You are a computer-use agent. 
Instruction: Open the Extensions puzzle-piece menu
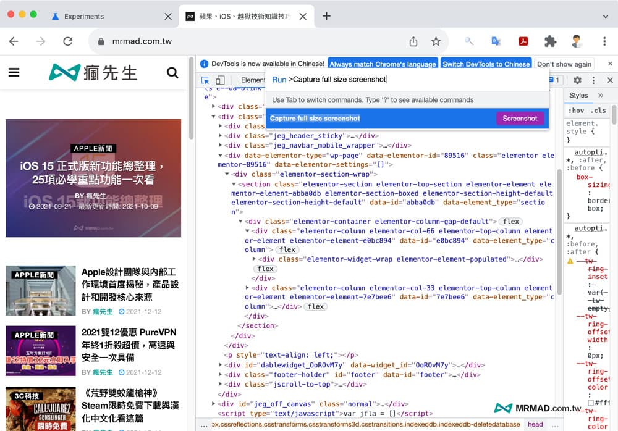click(550, 41)
